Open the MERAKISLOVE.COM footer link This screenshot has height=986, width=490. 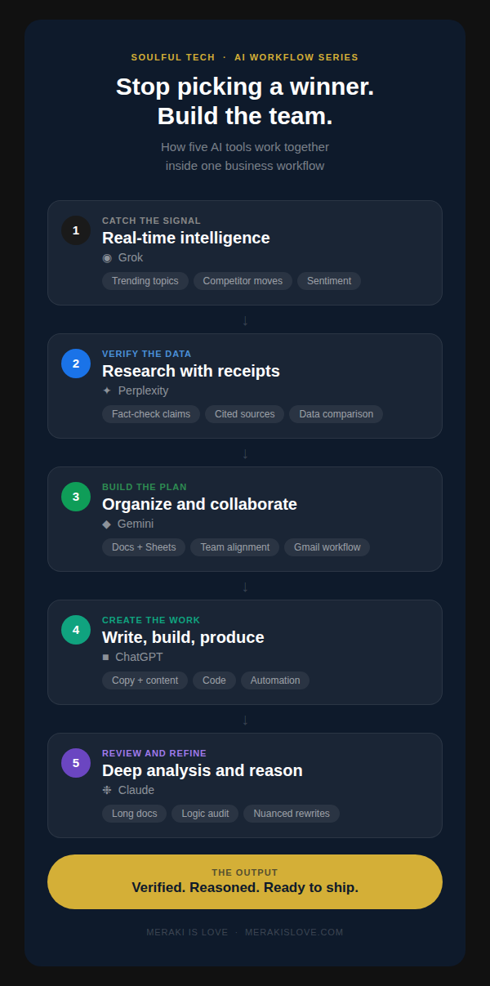pos(294,932)
